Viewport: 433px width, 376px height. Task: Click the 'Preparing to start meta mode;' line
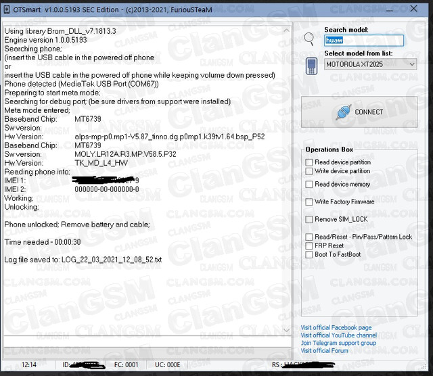tap(53, 93)
